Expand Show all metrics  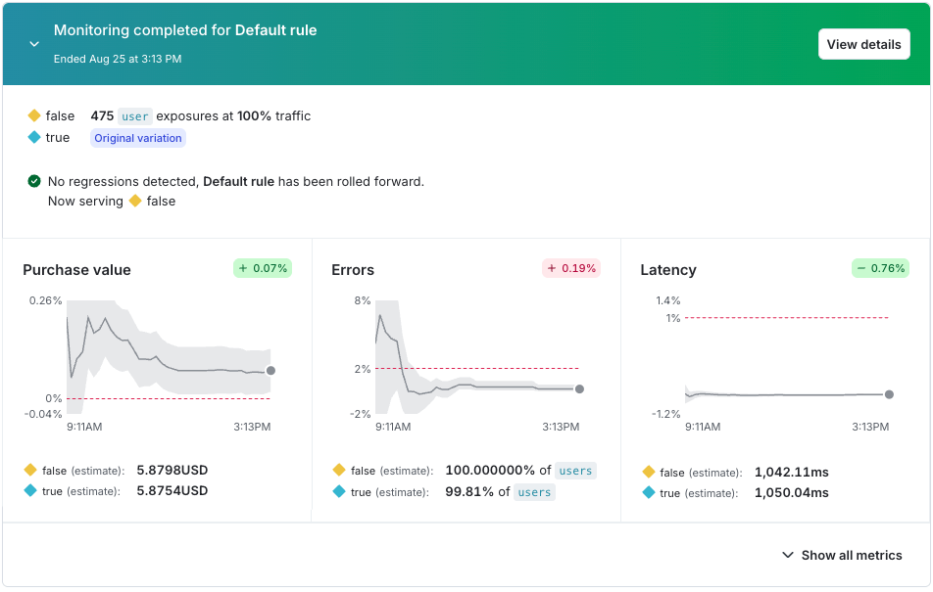[x=851, y=555]
